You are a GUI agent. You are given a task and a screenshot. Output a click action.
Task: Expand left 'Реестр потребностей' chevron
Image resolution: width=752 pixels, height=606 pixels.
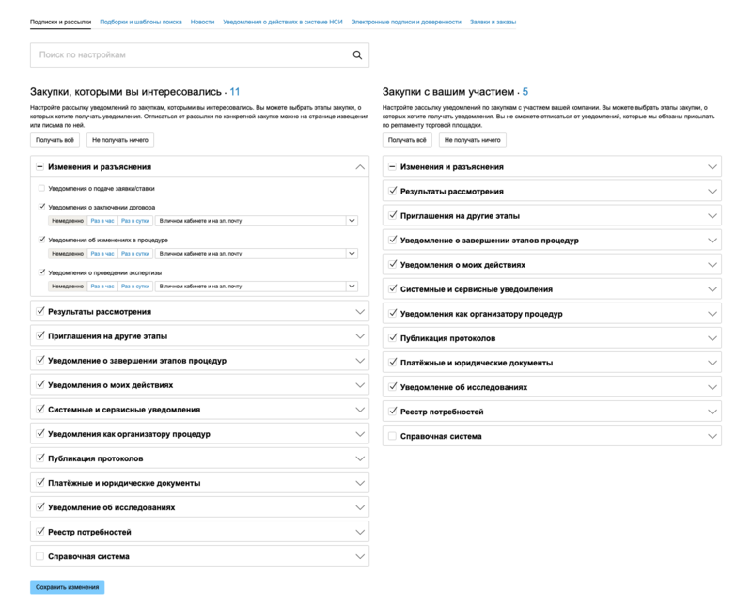click(x=360, y=532)
